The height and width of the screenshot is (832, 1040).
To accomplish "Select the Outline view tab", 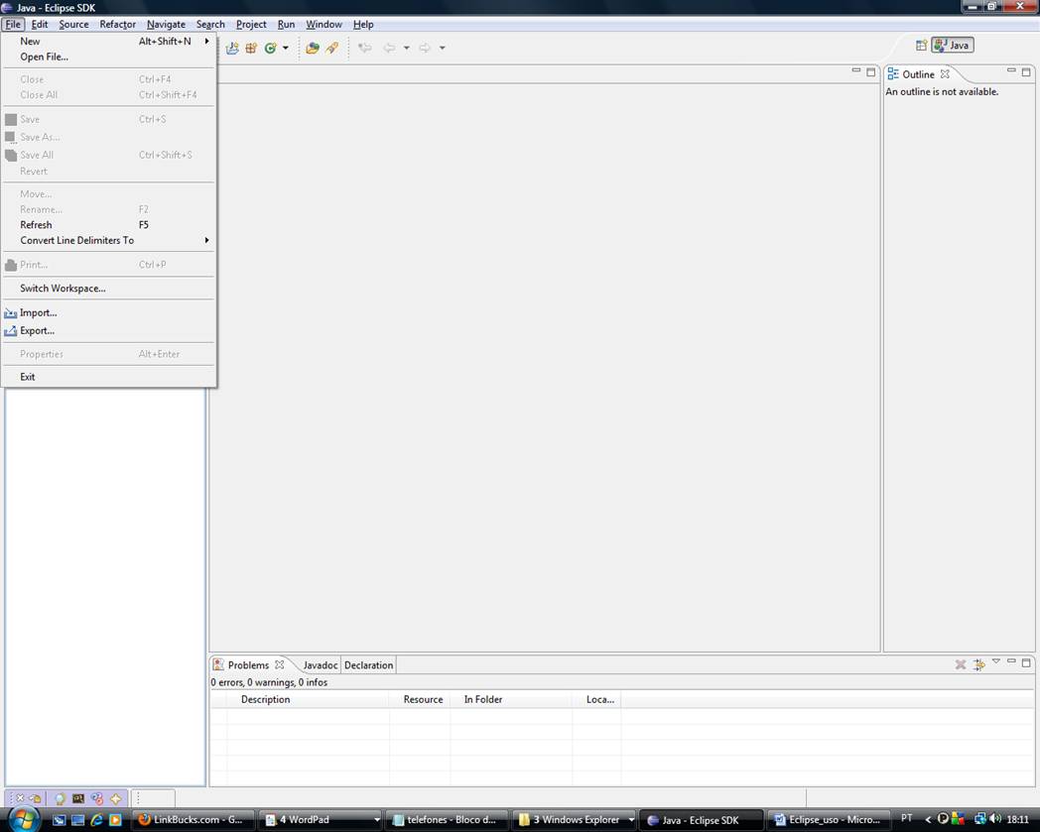I will (918, 74).
